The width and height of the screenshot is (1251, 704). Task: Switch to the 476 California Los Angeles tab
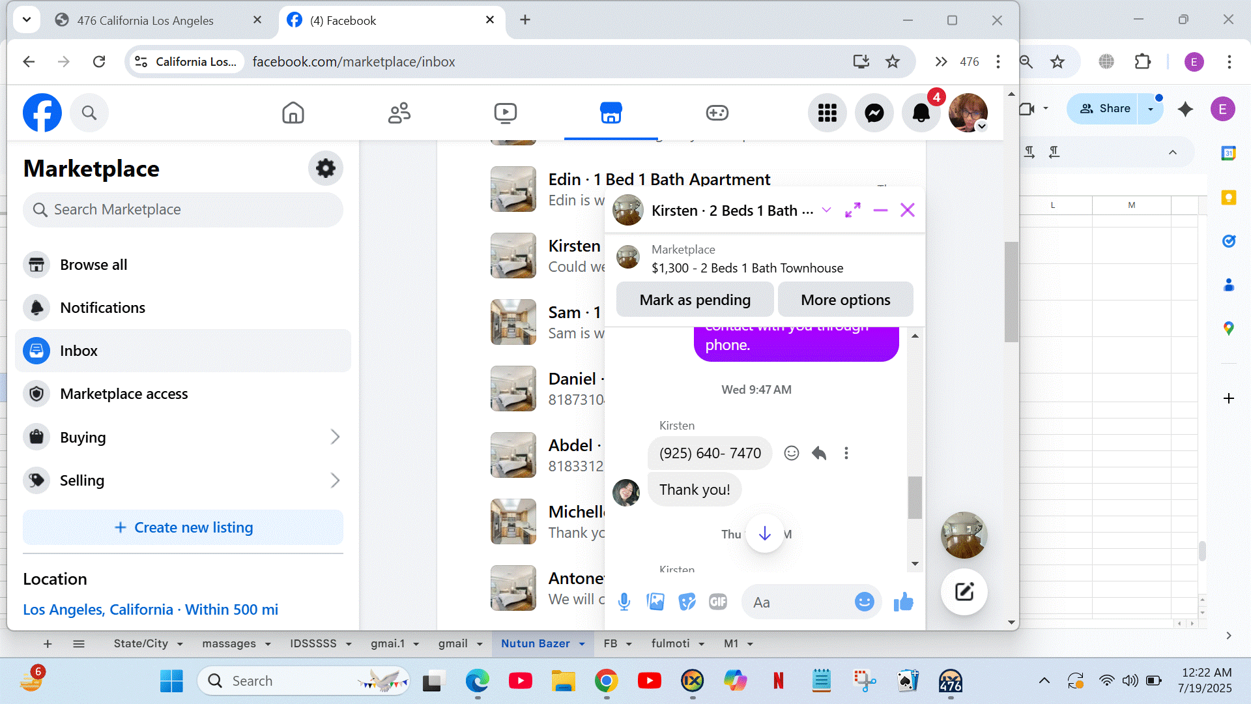point(145,20)
